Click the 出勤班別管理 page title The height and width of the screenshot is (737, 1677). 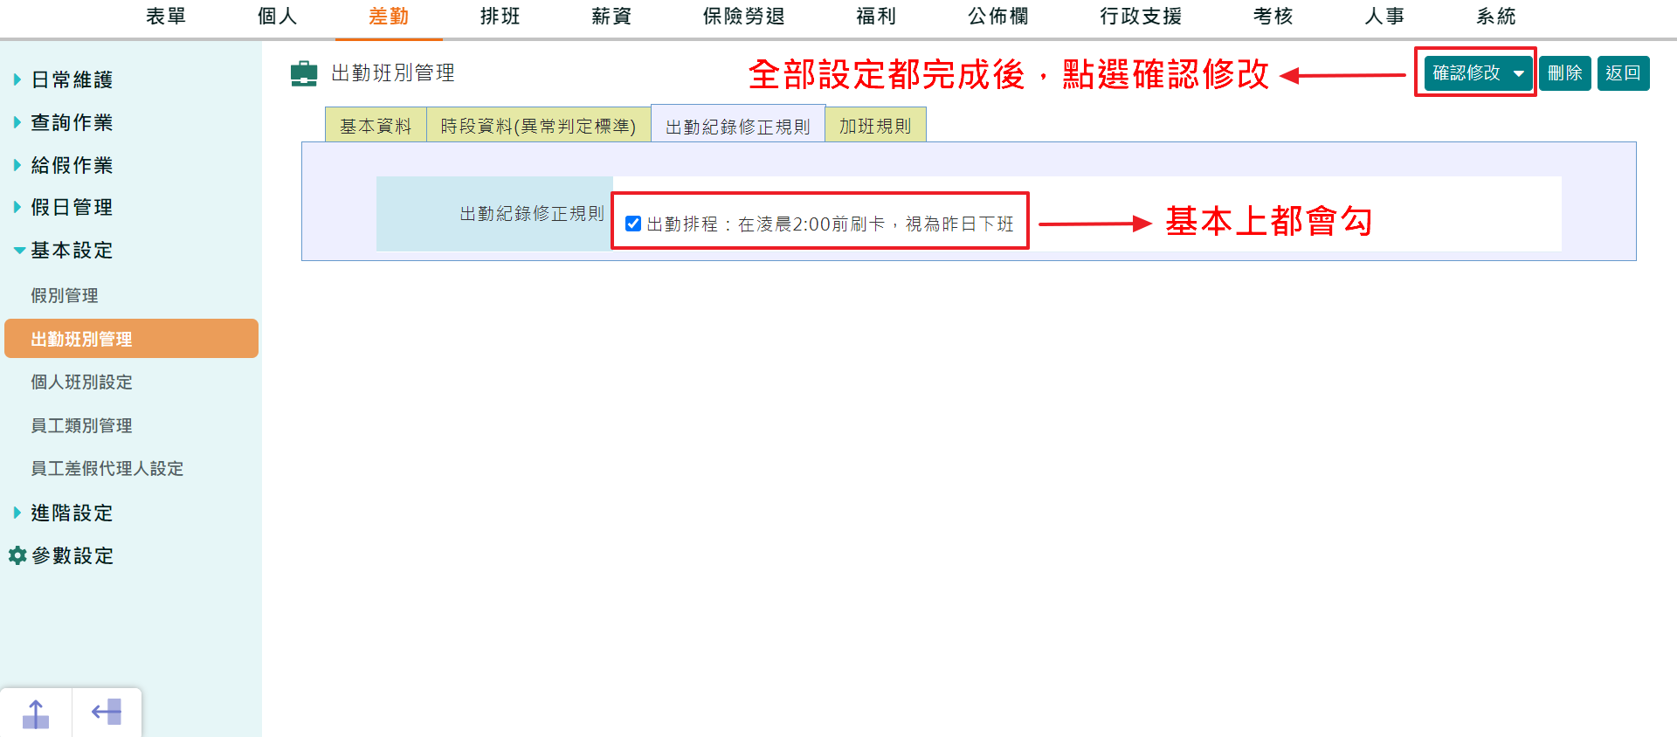pyautogui.click(x=393, y=73)
